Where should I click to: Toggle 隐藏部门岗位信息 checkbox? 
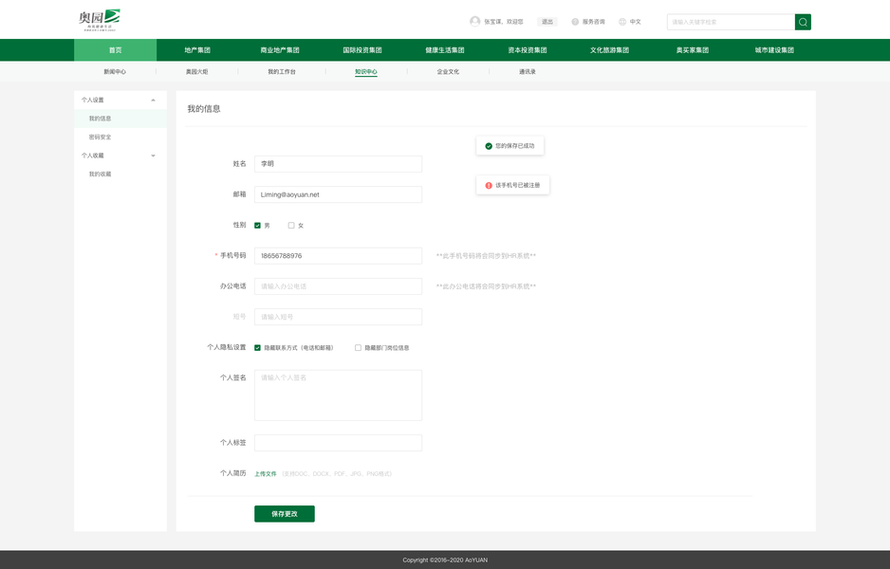click(x=358, y=348)
